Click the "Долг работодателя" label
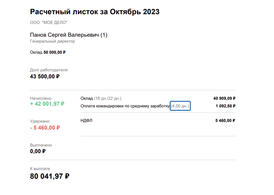The image size is (274, 195). point(49,70)
